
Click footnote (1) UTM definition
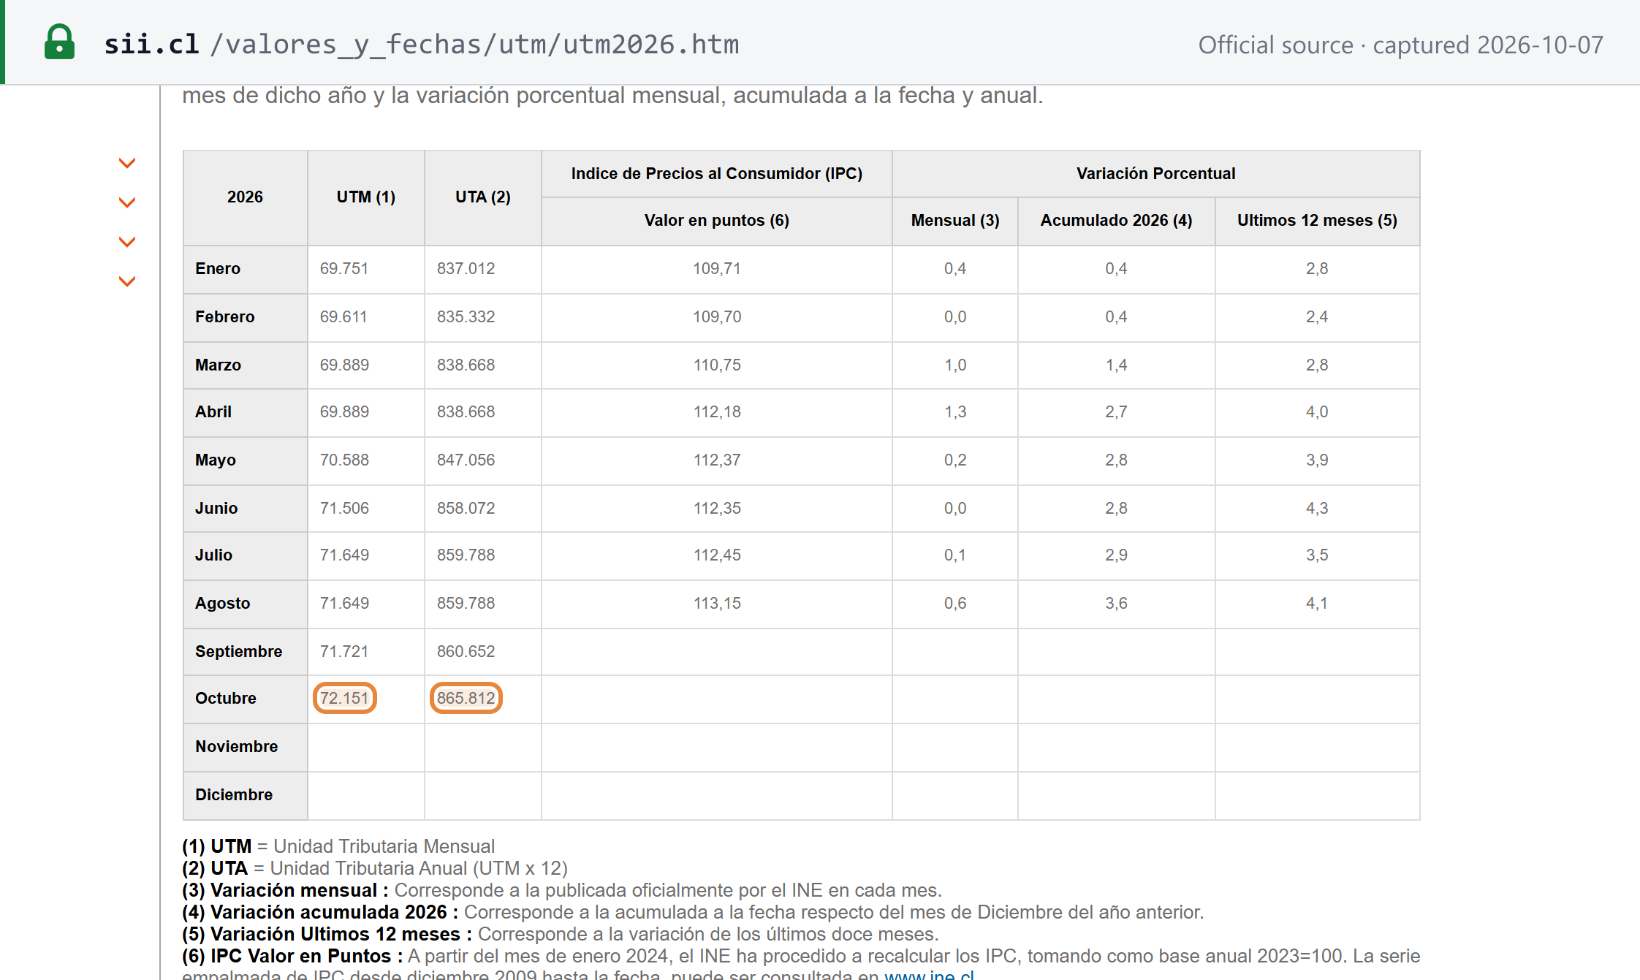(x=338, y=846)
